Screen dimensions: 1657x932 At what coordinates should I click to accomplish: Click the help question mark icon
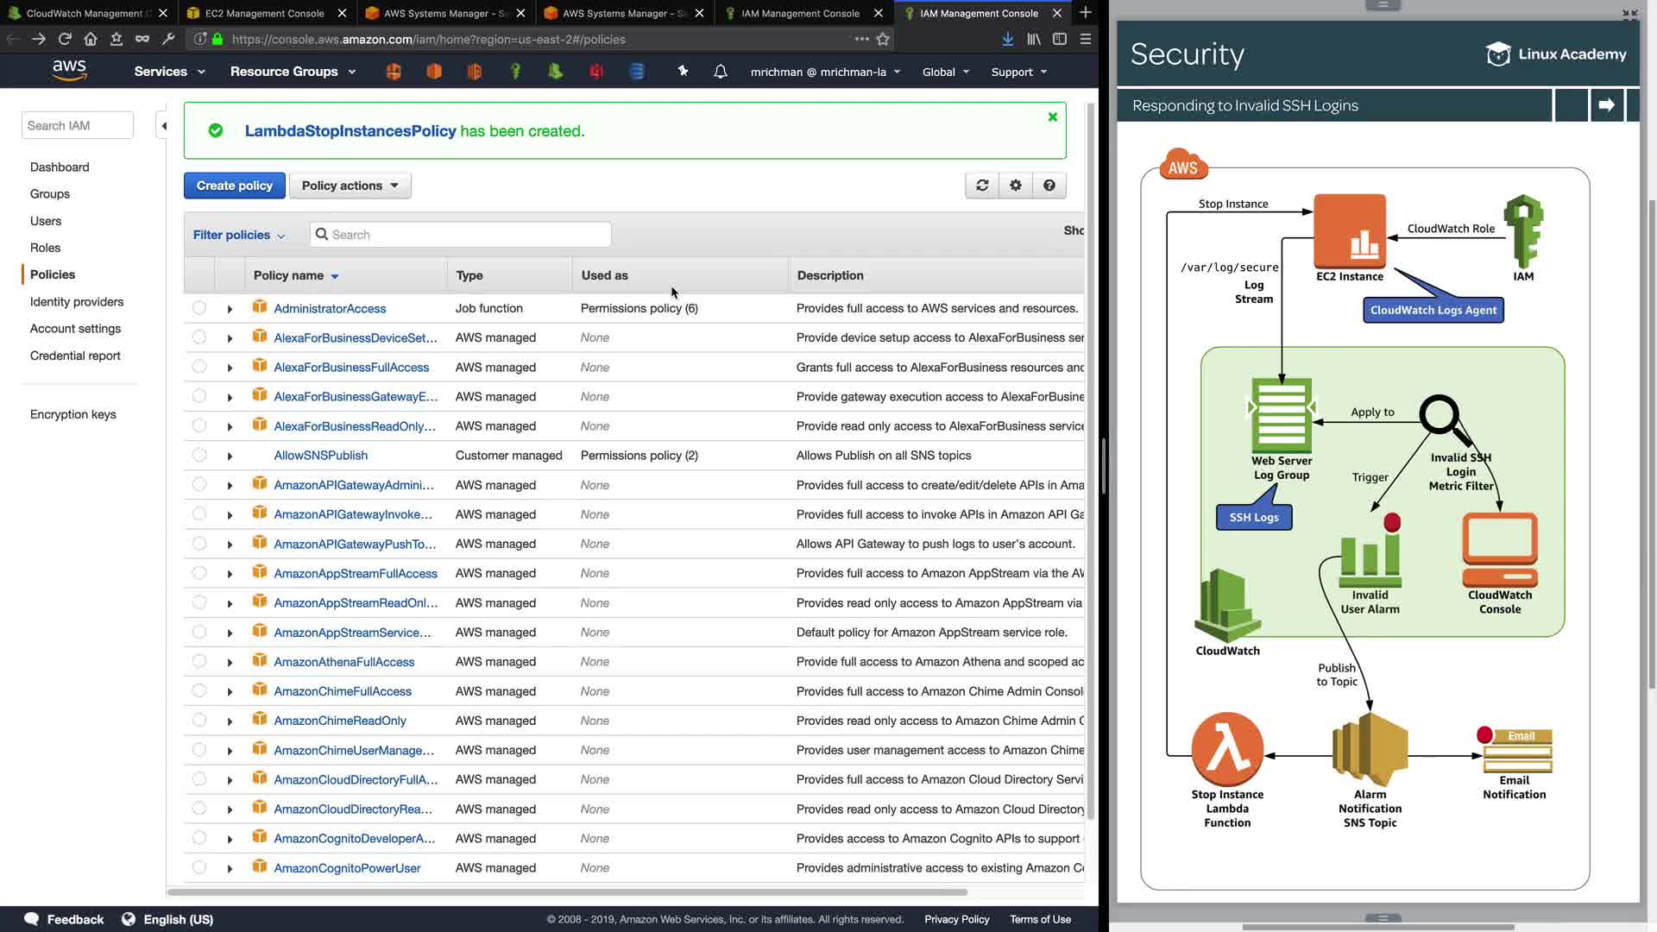(1049, 186)
